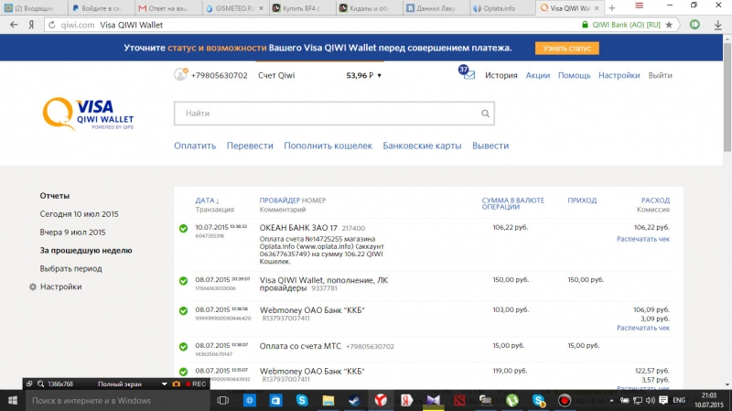Click green status check of Оплата со счета МТС row

[184, 347]
